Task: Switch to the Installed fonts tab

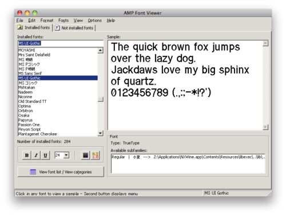Action: tap(34, 27)
